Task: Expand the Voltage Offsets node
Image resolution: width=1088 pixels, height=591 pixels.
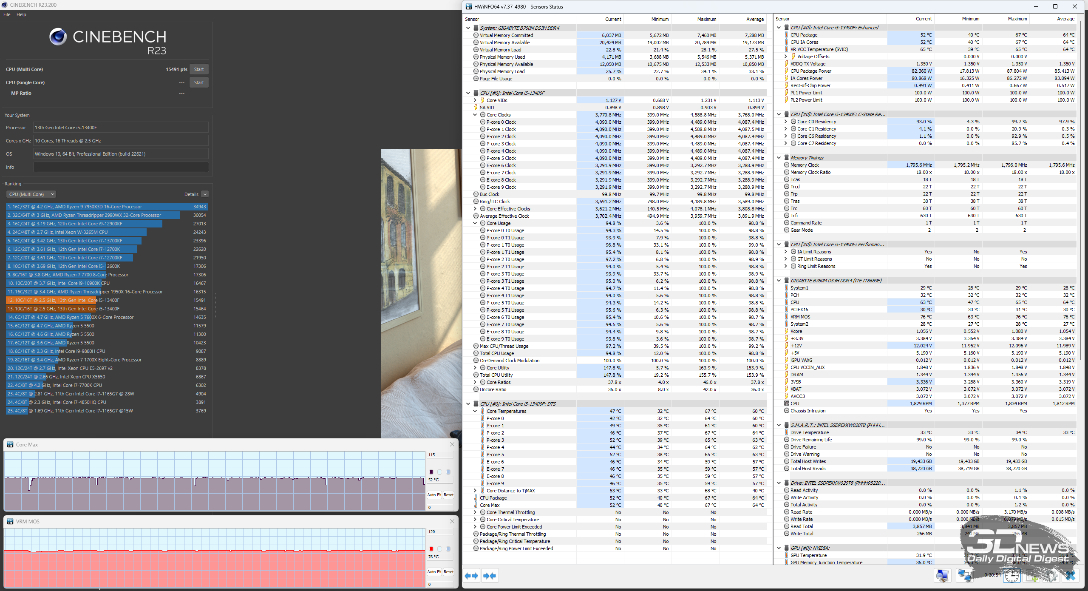Action: [786, 57]
